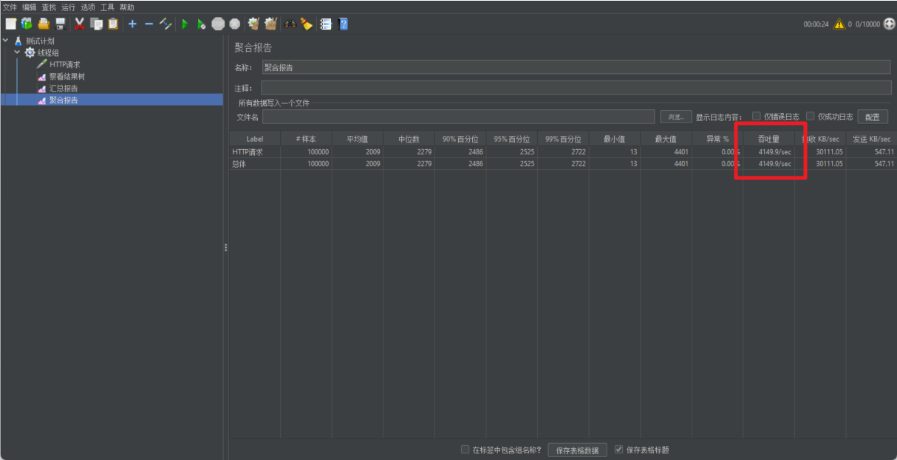This screenshot has height=460, width=897.
Task: Open the 编辑 menu
Action: tap(29, 7)
